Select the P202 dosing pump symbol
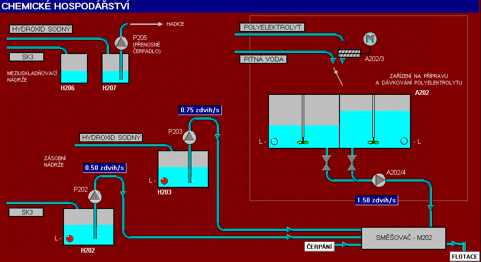Screen dimensions: 481x262 (95, 196)
